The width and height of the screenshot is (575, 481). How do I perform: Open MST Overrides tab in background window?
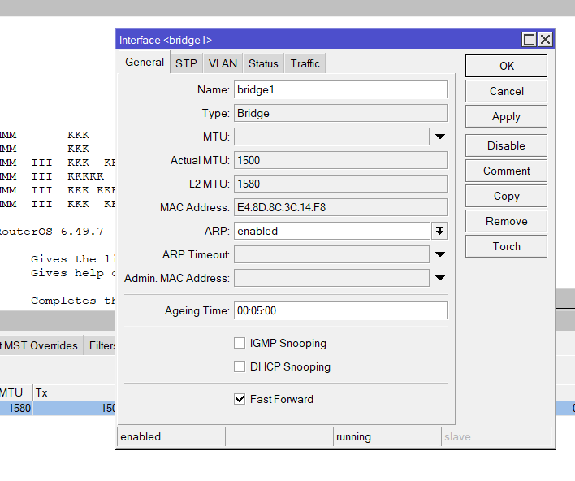coord(40,345)
